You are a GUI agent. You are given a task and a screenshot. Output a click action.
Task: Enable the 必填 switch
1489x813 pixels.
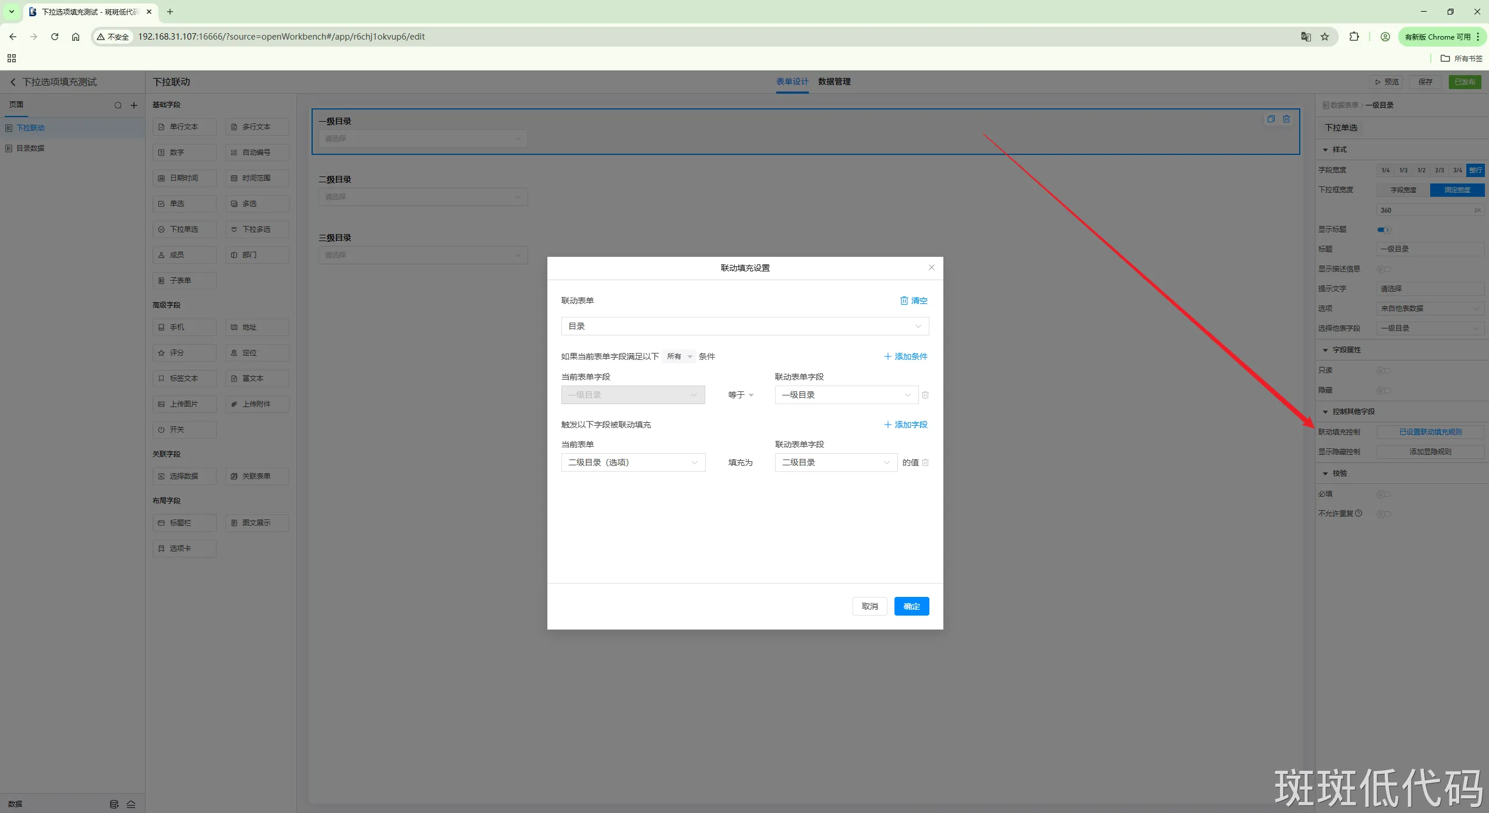tap(1384, 494)
